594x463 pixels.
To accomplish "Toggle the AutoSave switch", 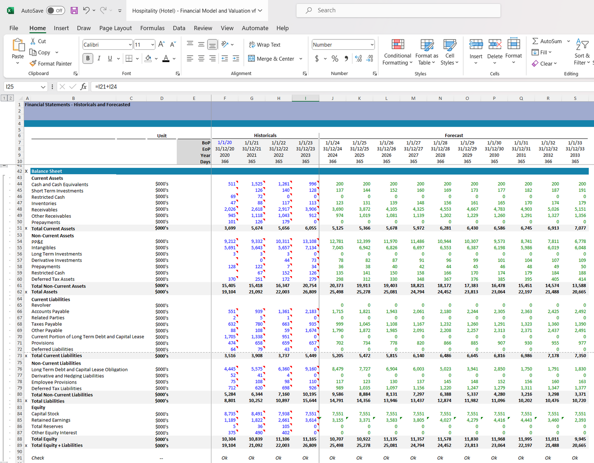I will coord(55,11).
